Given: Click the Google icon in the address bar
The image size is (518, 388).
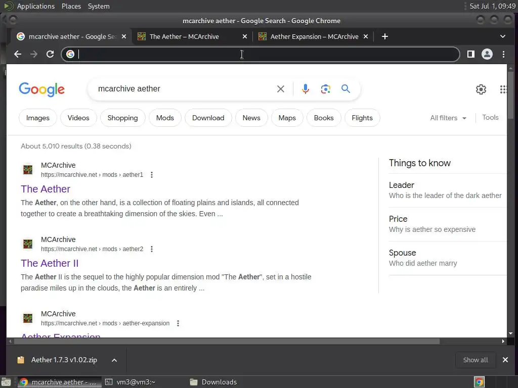Looking at the screenshot, I should coord(70,54).
